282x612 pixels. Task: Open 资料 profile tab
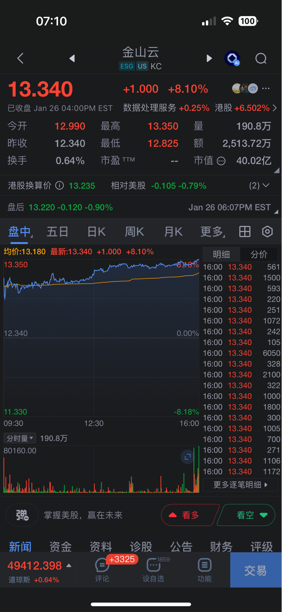101,547
